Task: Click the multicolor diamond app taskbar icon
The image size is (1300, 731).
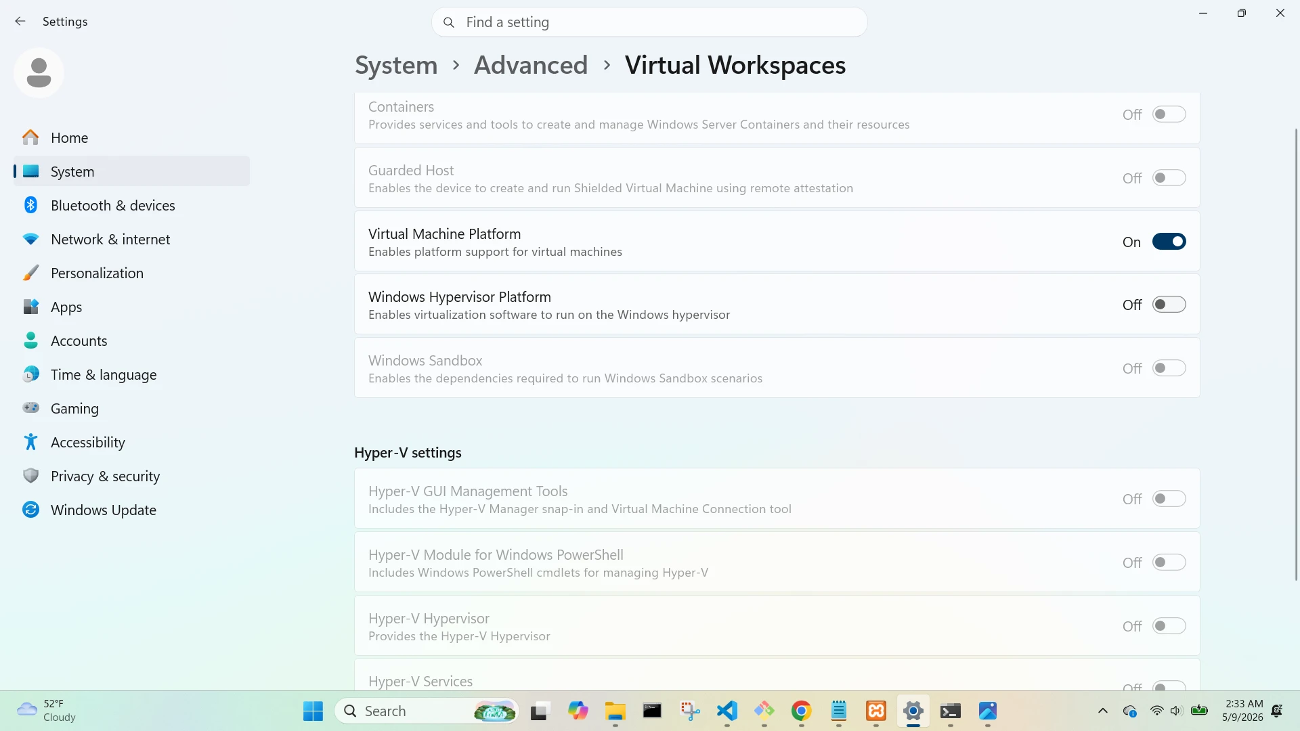Action: 764,711
